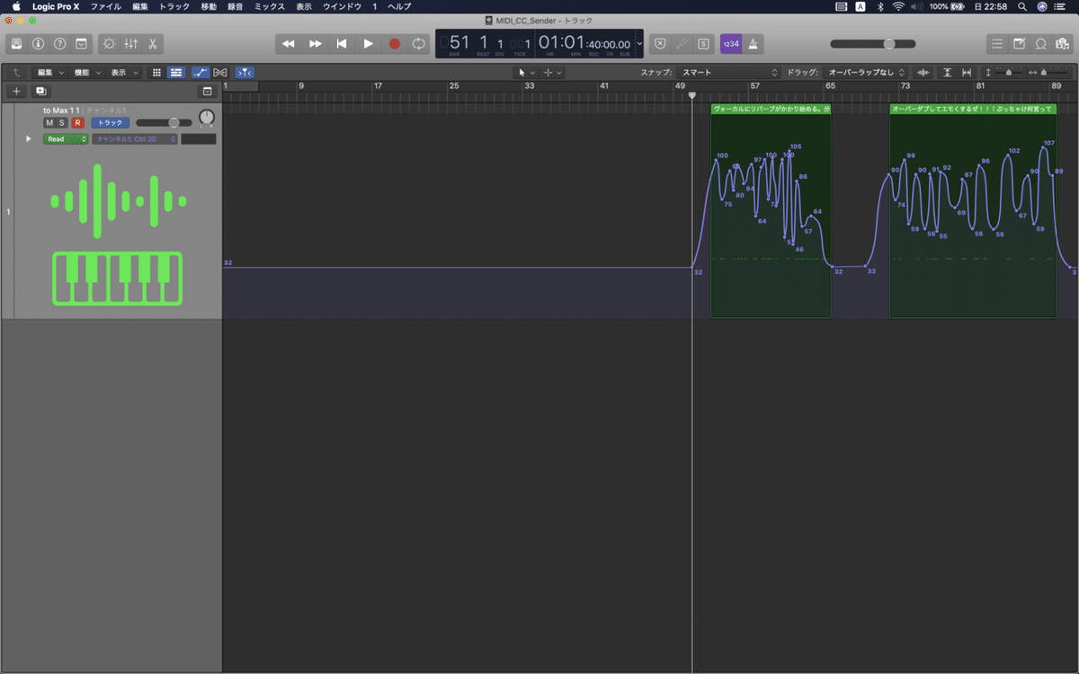Screen dimensions: 1079x674
Task: Click the duplicate track button
Action: point(40,91)
